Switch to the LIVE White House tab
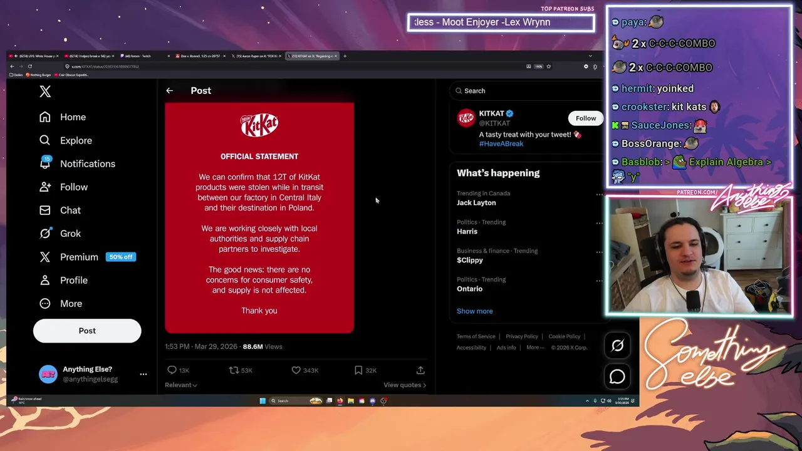 (34, 56)
